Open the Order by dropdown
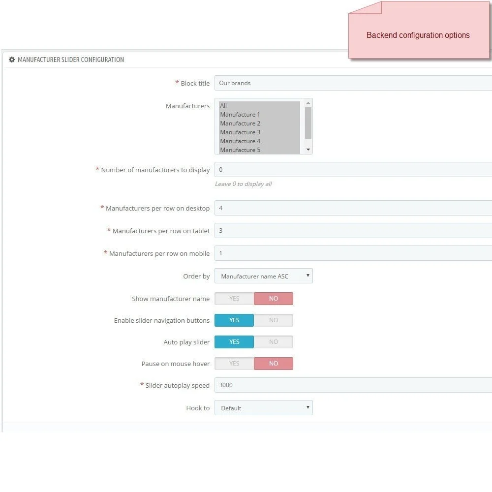Viewport: 492px width, 492px height. 263,276
